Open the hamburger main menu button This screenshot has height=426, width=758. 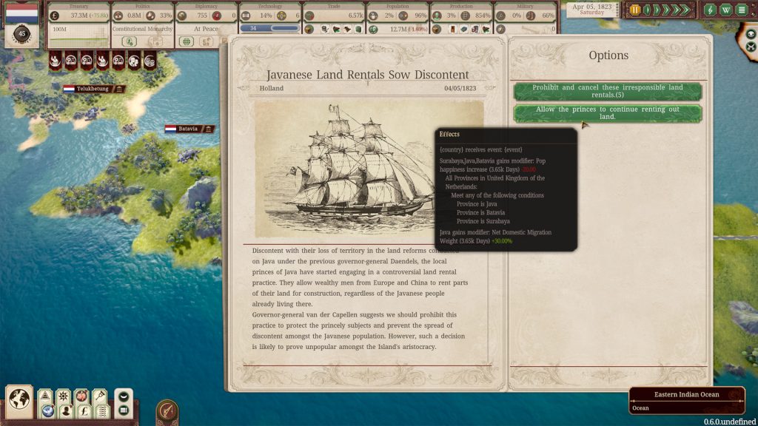coord(742,10)
